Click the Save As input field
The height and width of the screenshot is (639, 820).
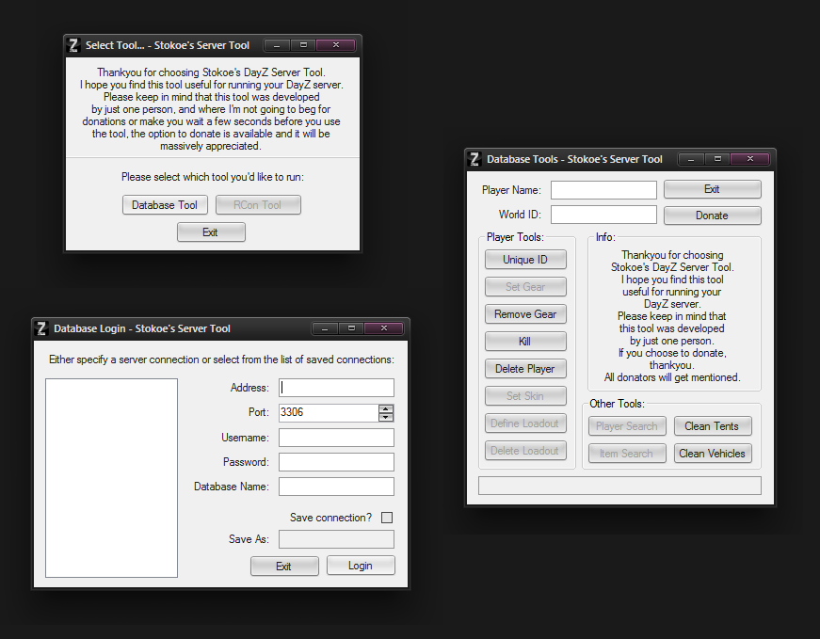[x=336, y=539]
